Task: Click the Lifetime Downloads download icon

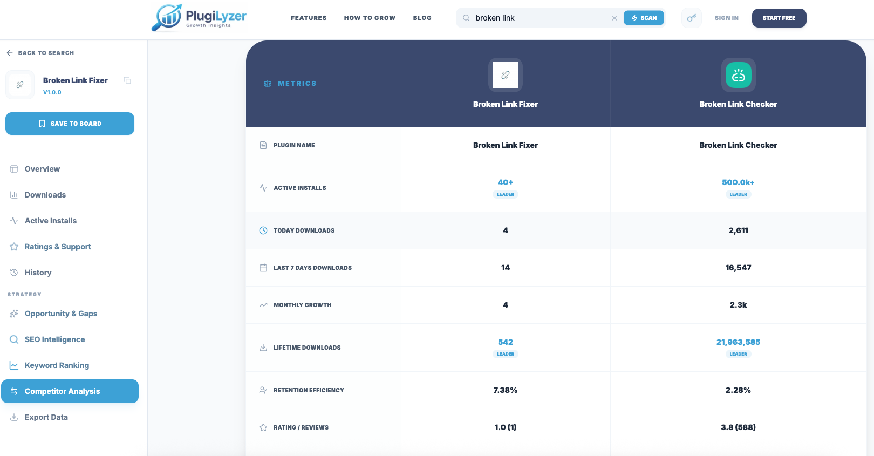Action: [x=263, y=348]
